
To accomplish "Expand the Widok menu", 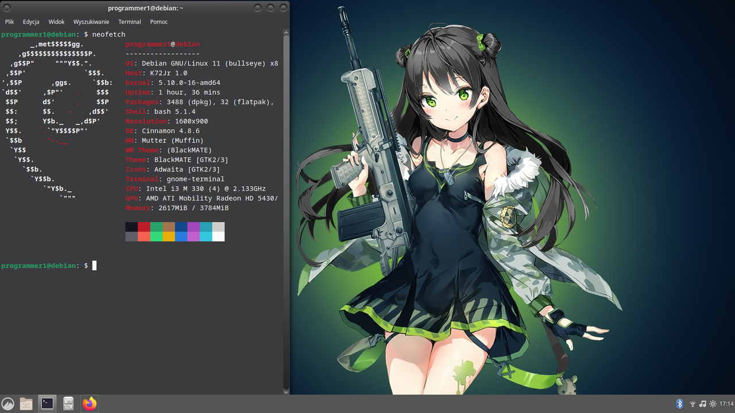I will 56,22.
